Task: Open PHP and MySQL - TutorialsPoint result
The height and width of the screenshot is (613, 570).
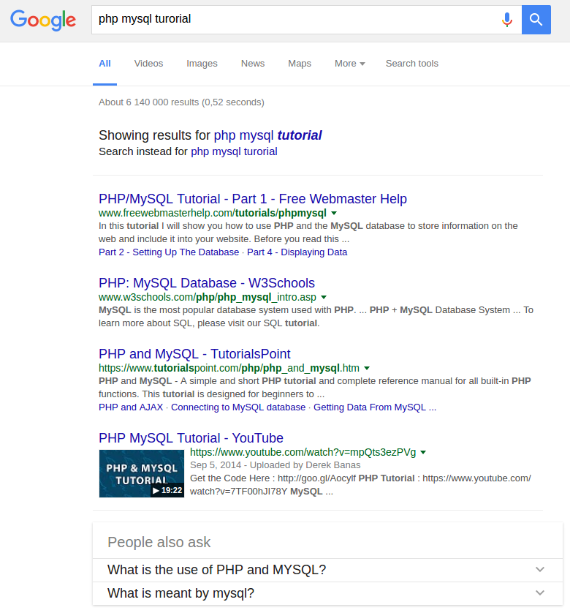Action: [194, 354]
